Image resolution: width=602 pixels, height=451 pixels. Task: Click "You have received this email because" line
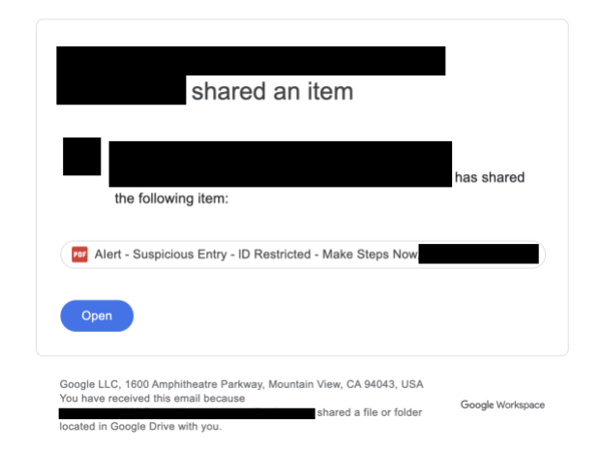(x=152, y=398)
